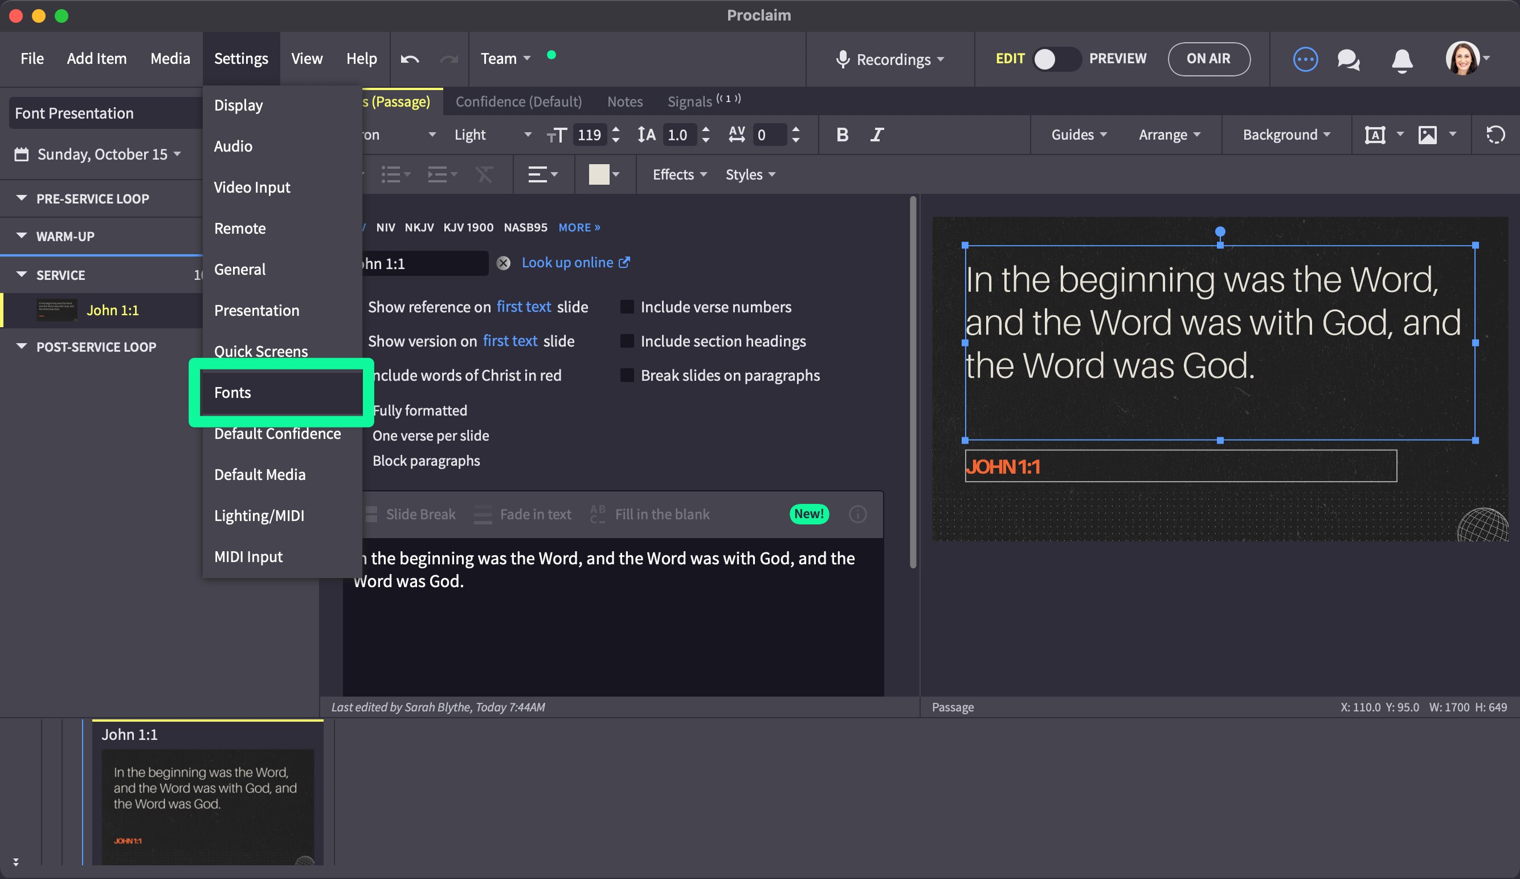The width and height of the screenshot is (1520, 879).
Task: Click the font size icon
Action: (x=556, y=135)
